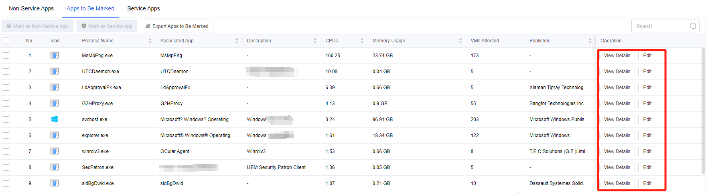The height and width of the screenshot is (193, 710).
Task: Click the svchost.exe Windows logo icon
Action: [x=55, y=119]
